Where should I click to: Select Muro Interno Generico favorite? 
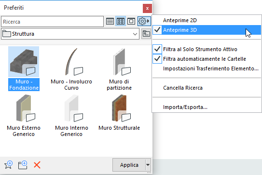71,116
